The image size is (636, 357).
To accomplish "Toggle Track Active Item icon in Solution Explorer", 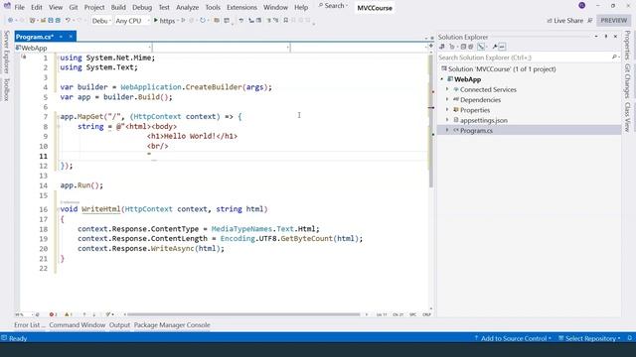I will click(481, 47).
